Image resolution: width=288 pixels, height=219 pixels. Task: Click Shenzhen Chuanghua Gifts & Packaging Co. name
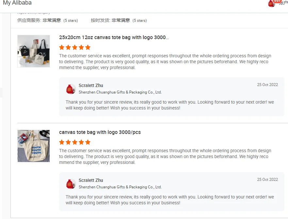(120, 92)
